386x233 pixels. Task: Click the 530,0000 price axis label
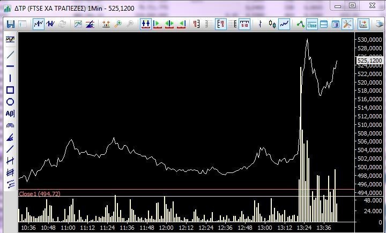[x=370, y=40]
